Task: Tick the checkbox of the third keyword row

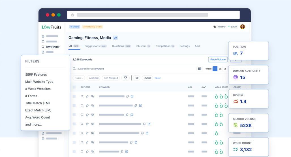Action: pyautogui.click(x=74, y=115)
